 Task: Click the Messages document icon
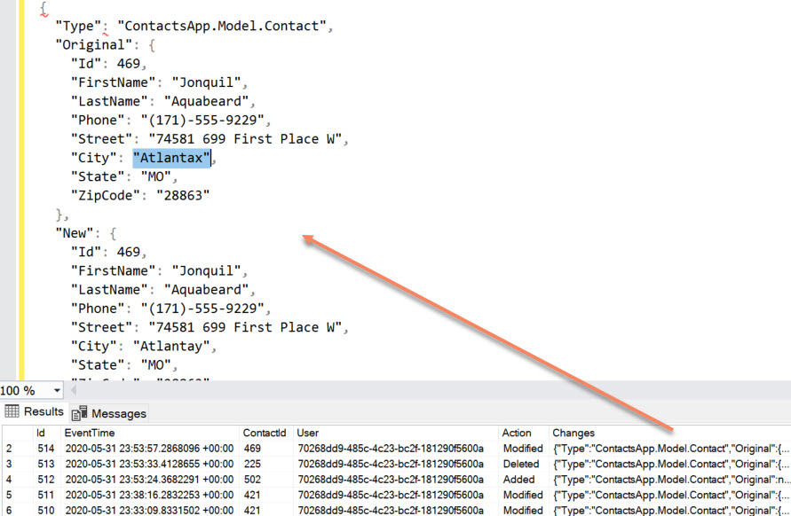point(80,412)
